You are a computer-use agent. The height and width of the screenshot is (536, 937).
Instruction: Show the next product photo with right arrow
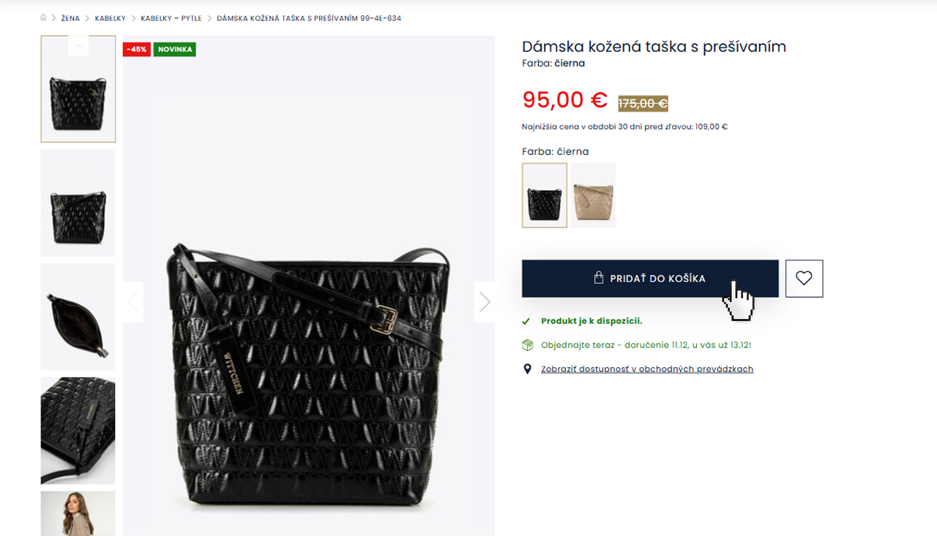point(484,301)
